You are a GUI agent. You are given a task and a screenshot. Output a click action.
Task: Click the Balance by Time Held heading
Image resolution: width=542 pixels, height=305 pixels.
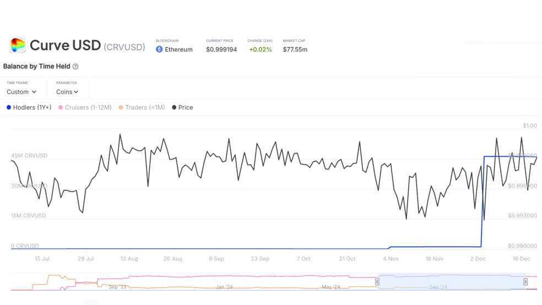point(37,66)
